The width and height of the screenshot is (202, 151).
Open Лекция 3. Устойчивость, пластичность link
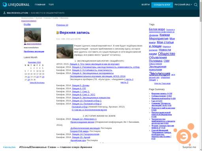tap(92, 70)
